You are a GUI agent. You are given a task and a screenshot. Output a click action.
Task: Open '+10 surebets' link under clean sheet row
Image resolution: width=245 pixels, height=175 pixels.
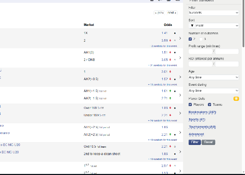click(x=163, y=159)
